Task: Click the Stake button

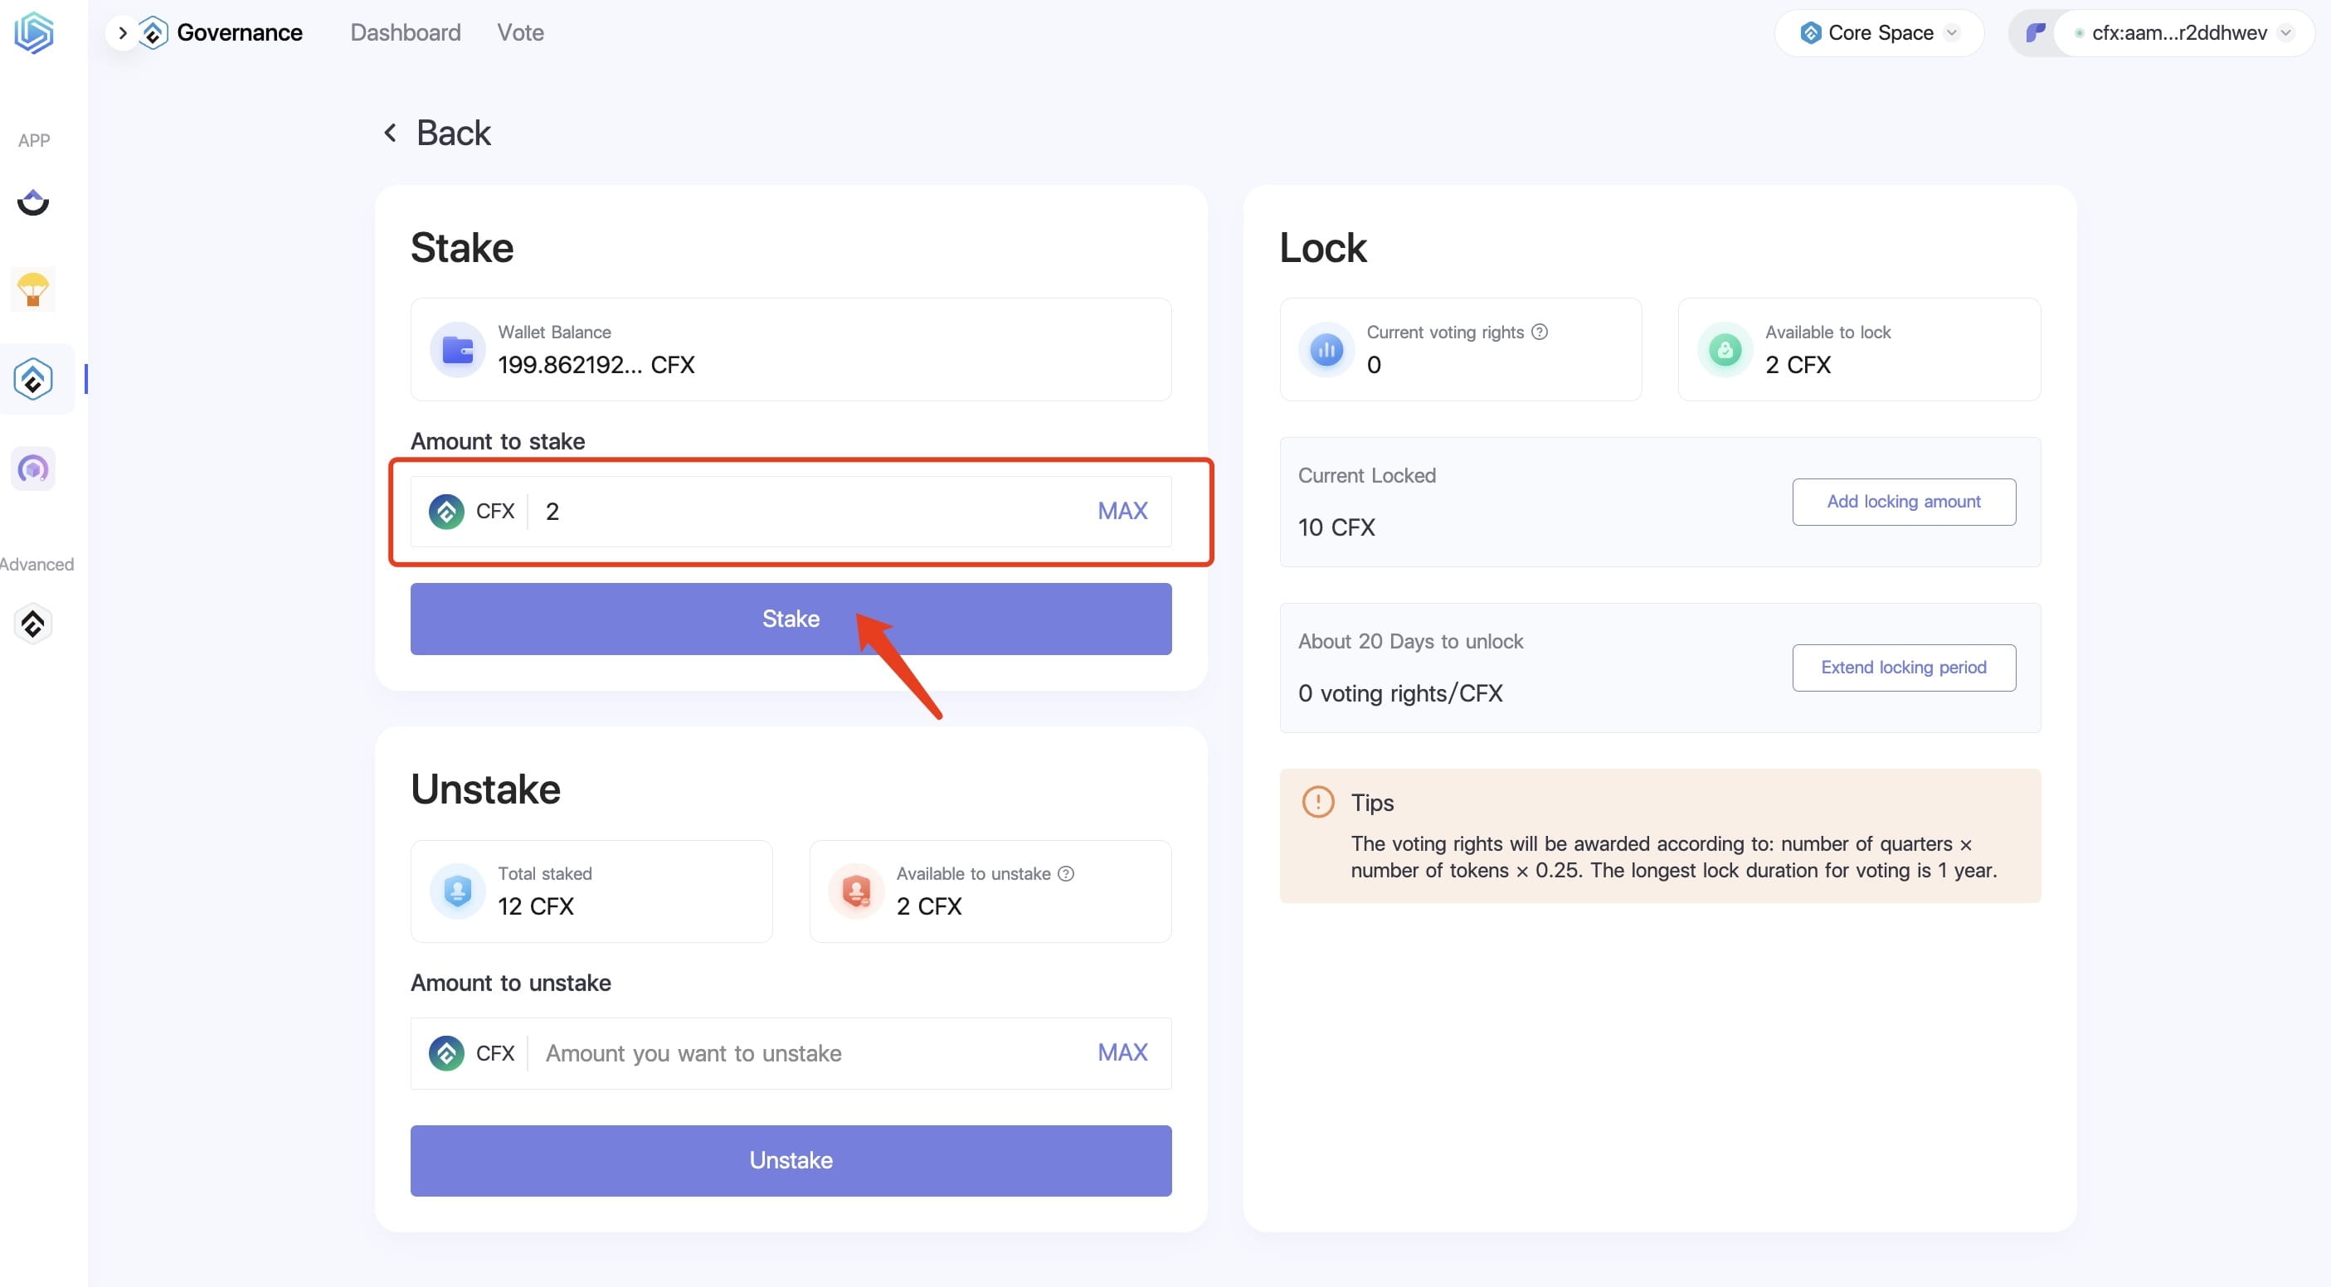Action: click(x=791, y=619)
